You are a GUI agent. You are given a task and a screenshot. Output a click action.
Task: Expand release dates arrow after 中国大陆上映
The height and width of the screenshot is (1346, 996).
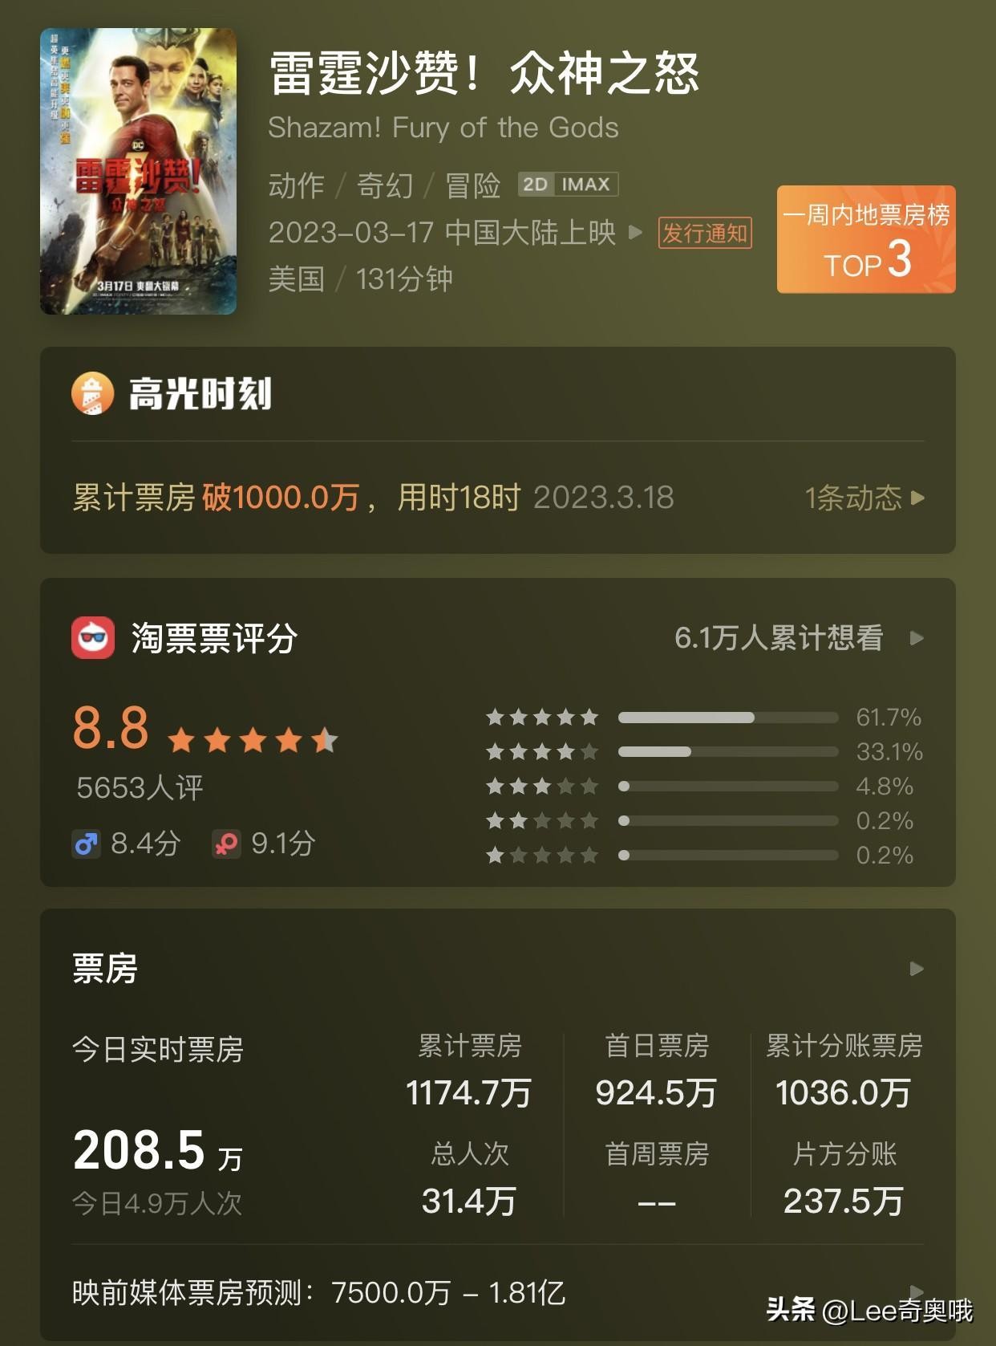635,233
